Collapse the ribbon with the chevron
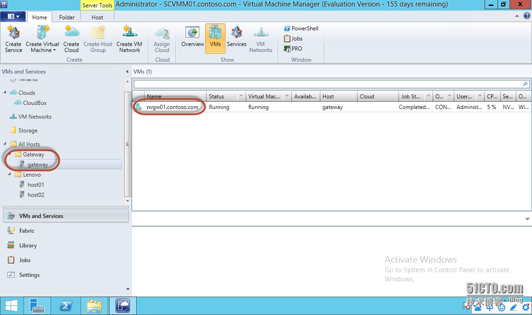Screen dimensions: 532x315 point(517,16)
